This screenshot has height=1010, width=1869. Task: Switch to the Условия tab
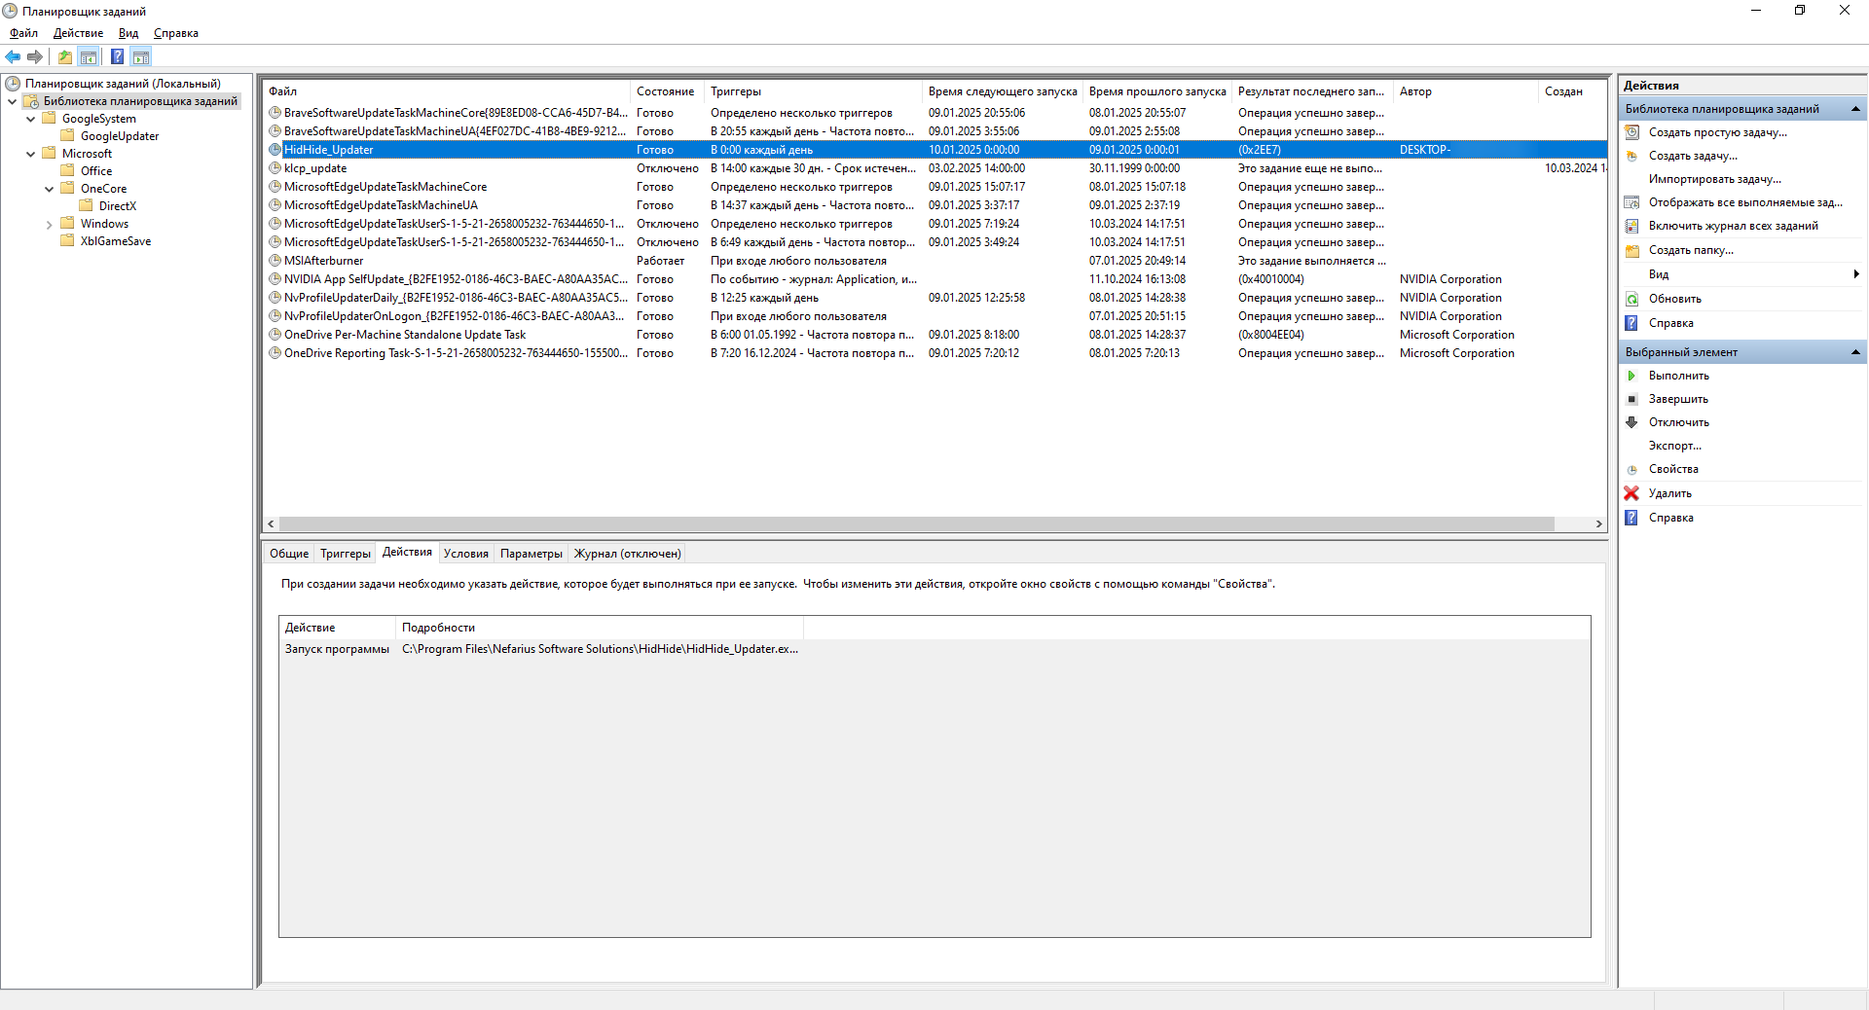pos(466,554)
